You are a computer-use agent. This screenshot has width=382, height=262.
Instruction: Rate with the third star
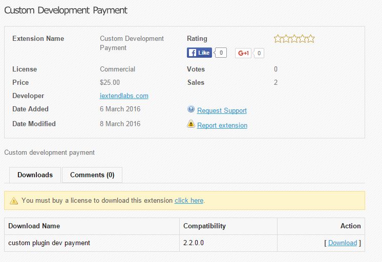294,39
